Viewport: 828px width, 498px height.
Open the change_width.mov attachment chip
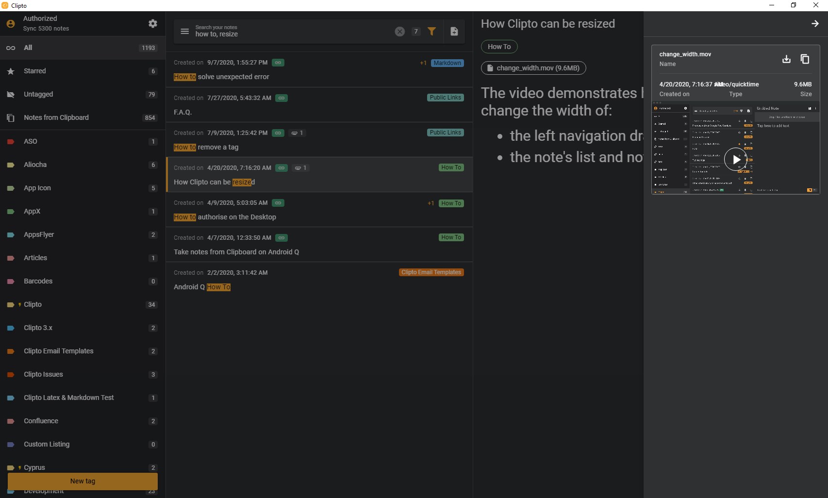[x=533, y=68]
